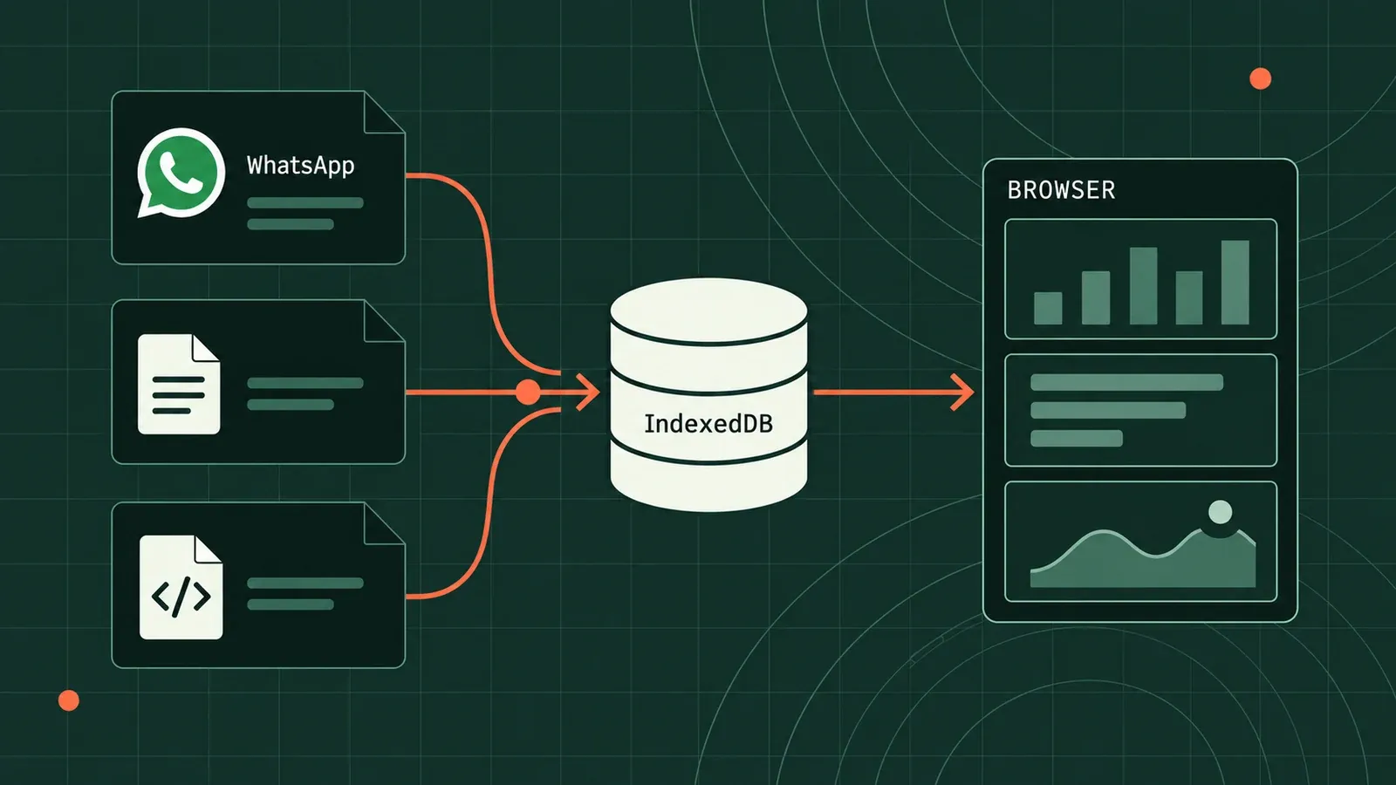Click the "BROWSER" heading text
The height and width of the screenshot is (785, 1396).
[x=1061, y=190]
